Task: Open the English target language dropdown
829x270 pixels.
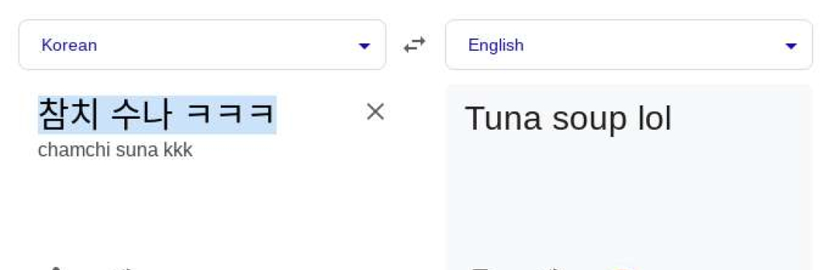Action: [628, 45]
